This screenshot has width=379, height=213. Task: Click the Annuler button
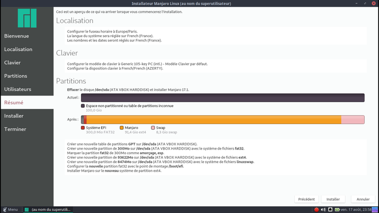point(363,199)
